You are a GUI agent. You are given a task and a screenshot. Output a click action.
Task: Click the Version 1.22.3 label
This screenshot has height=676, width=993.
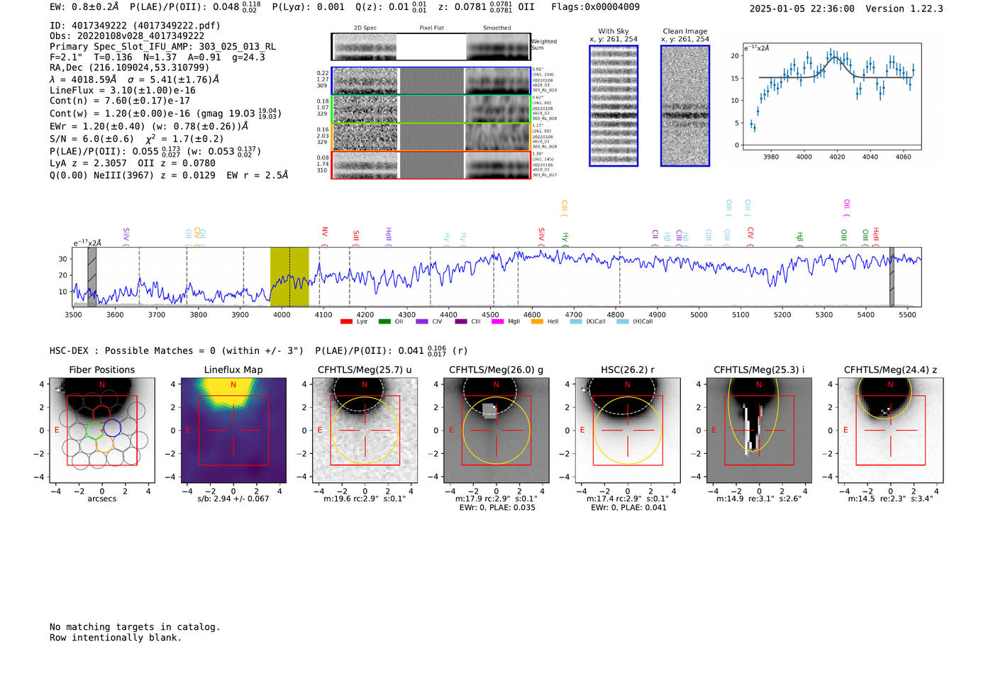pyautogui.click(x=904, y=9)
